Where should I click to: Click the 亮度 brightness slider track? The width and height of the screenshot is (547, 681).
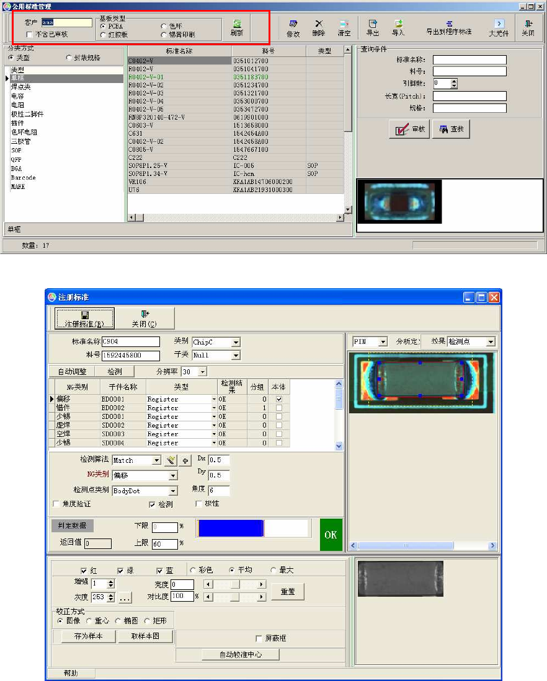coord(235,584)
